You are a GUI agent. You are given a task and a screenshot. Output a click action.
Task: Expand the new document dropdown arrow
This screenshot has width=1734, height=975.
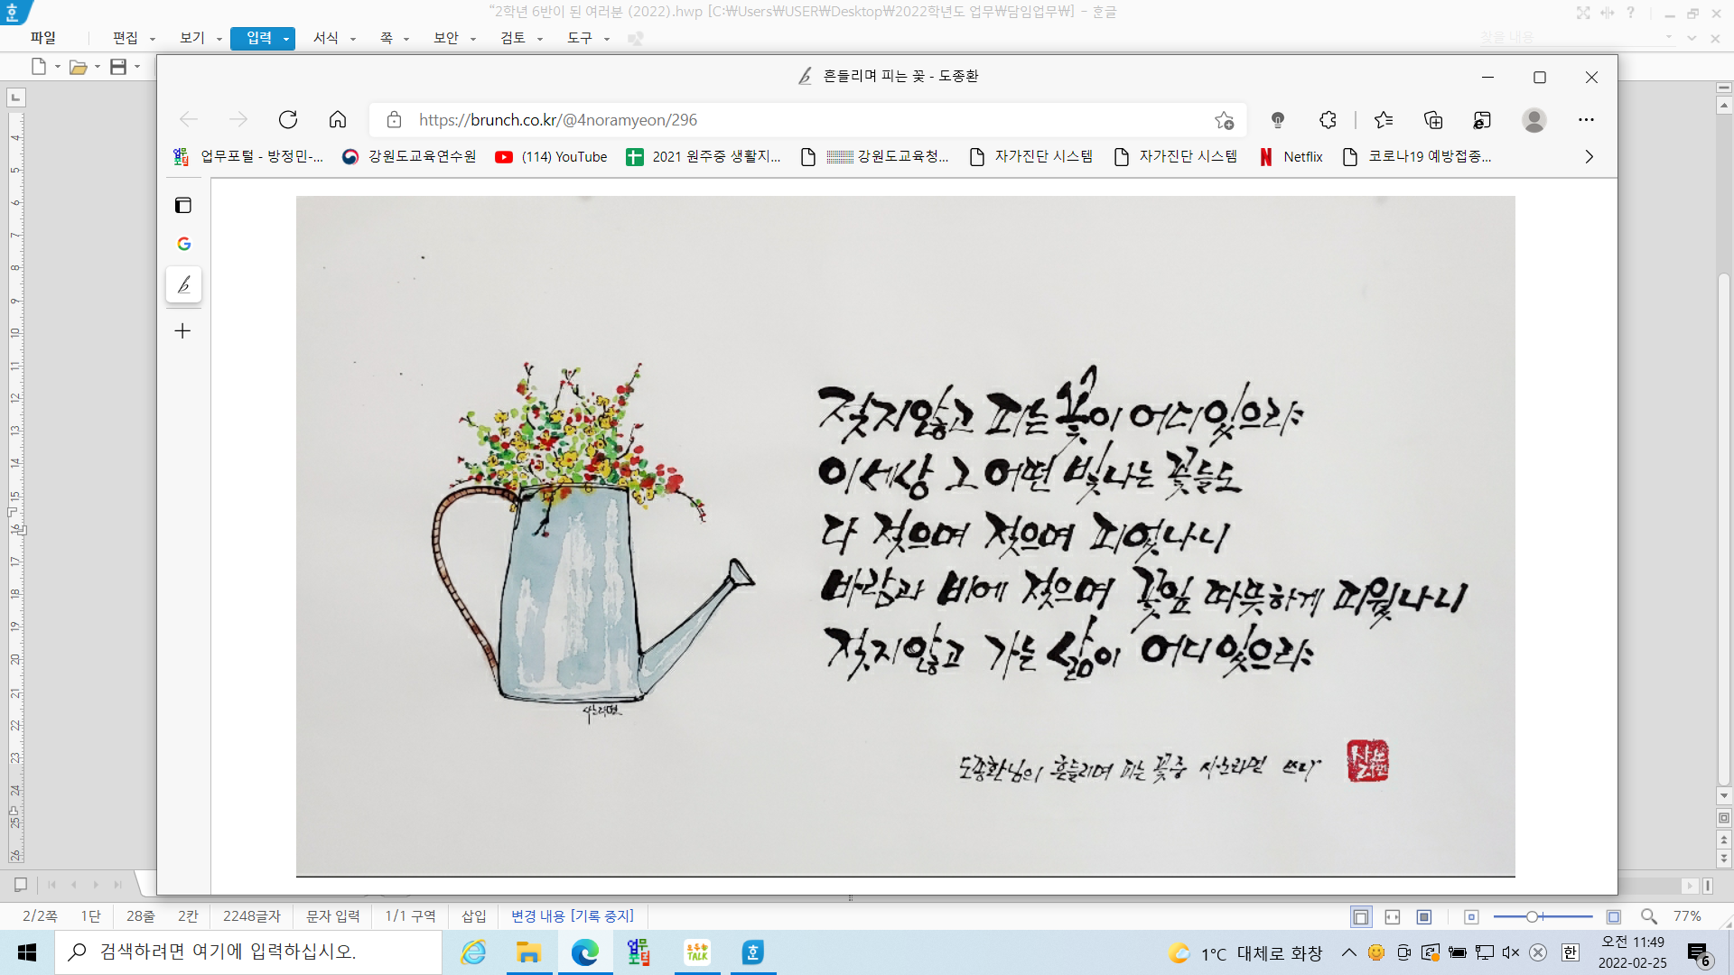click(x=58, y=66)
